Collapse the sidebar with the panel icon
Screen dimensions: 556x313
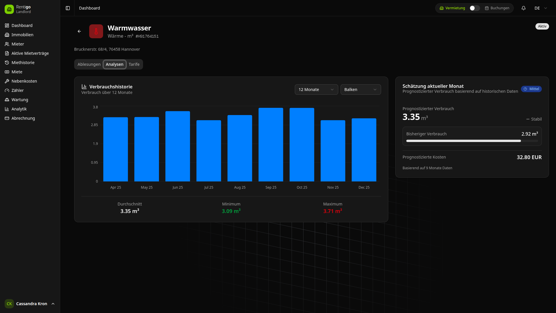[68, 8]
